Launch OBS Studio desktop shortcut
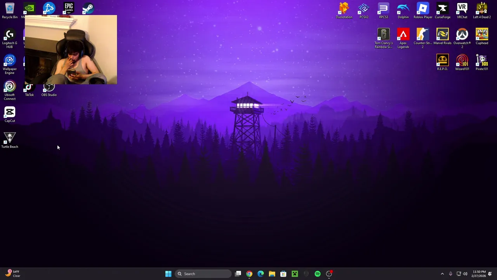The height and width of the screenshot is (280, 497). 49,91
